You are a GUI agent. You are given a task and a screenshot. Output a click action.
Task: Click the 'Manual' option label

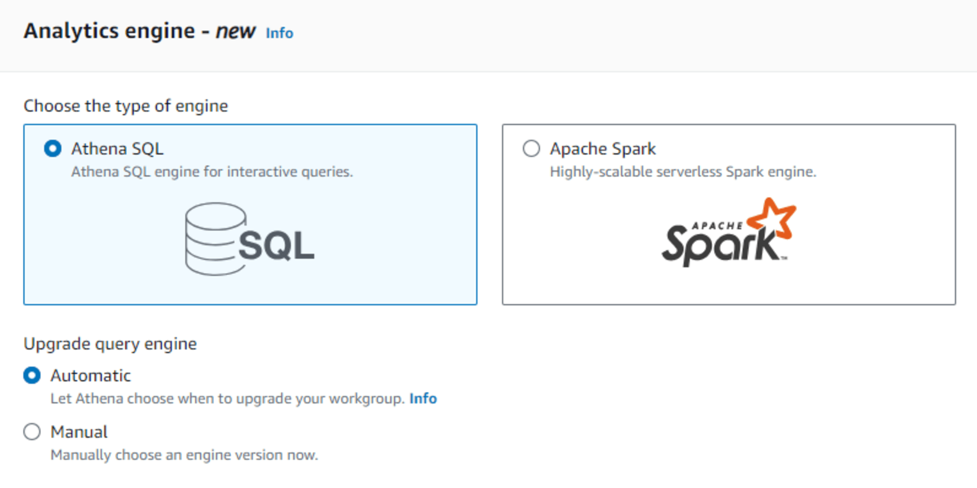point(79,432)
